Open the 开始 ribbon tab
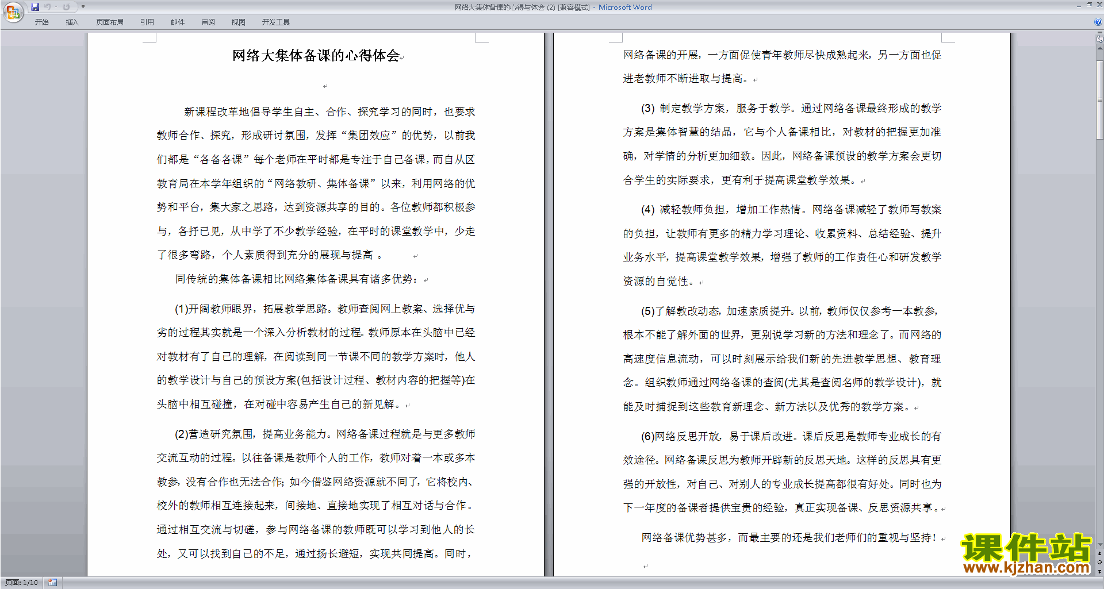The image size is (1104, 589). [x=41, y=22]
